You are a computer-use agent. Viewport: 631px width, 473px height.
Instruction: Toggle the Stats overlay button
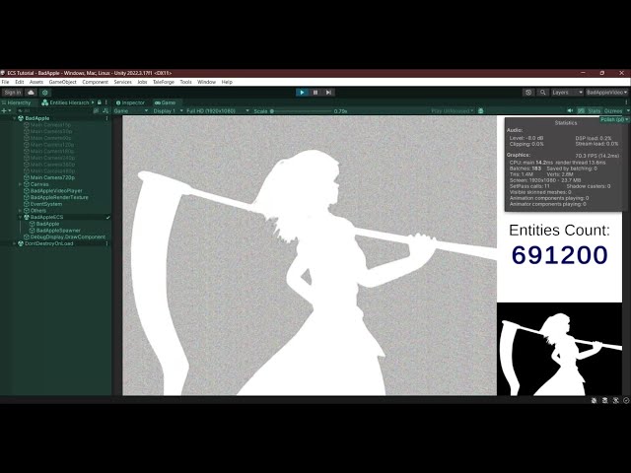pyautogui.click(x=594, y=110)
